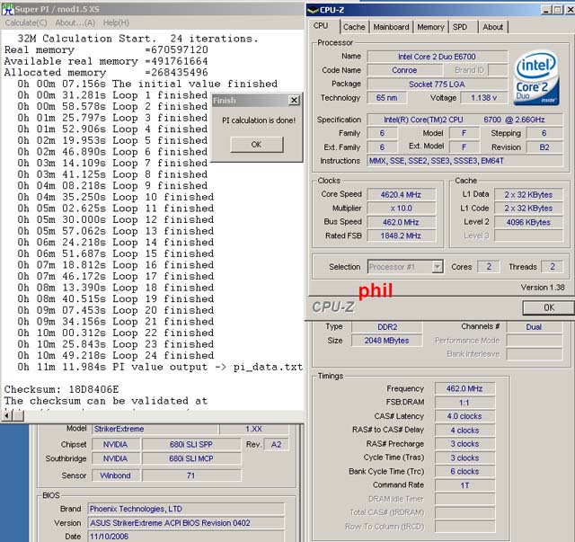Click the Bus Speed value 462.0 MHz
Image resolution: width=575 pixels, height=542 pixels.
[401, 222]
